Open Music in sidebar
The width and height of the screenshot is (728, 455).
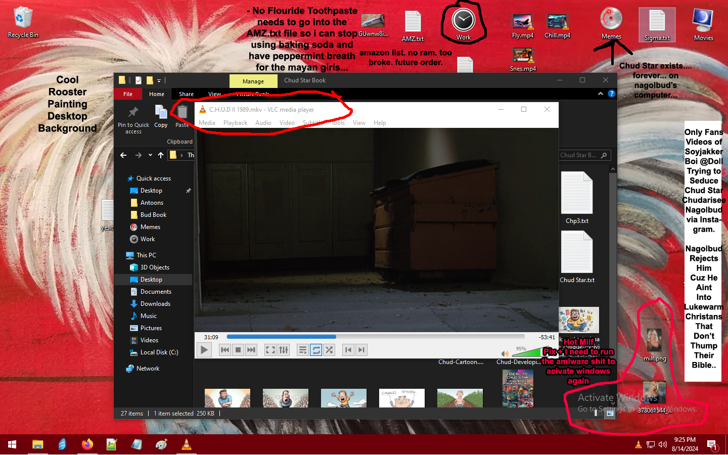[148, 316]
